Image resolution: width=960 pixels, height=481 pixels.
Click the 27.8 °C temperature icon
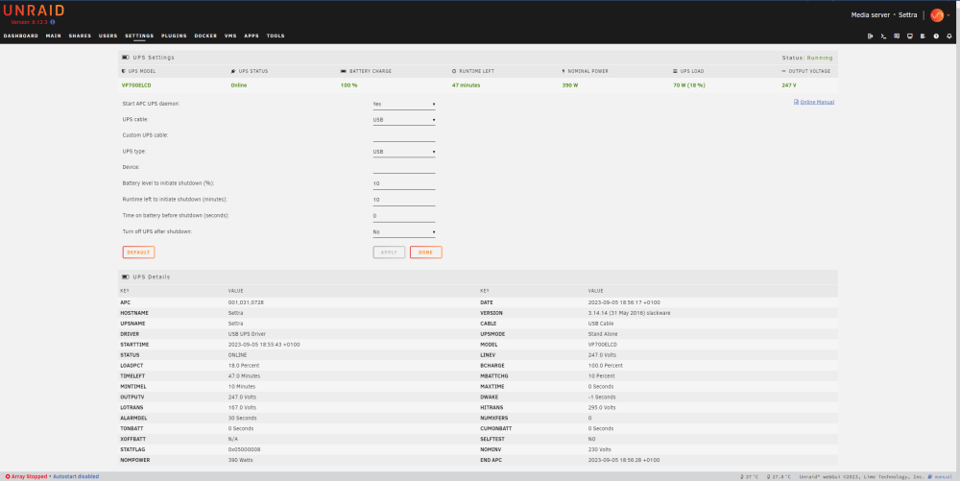pyautogui.click(x=768, y=476)
